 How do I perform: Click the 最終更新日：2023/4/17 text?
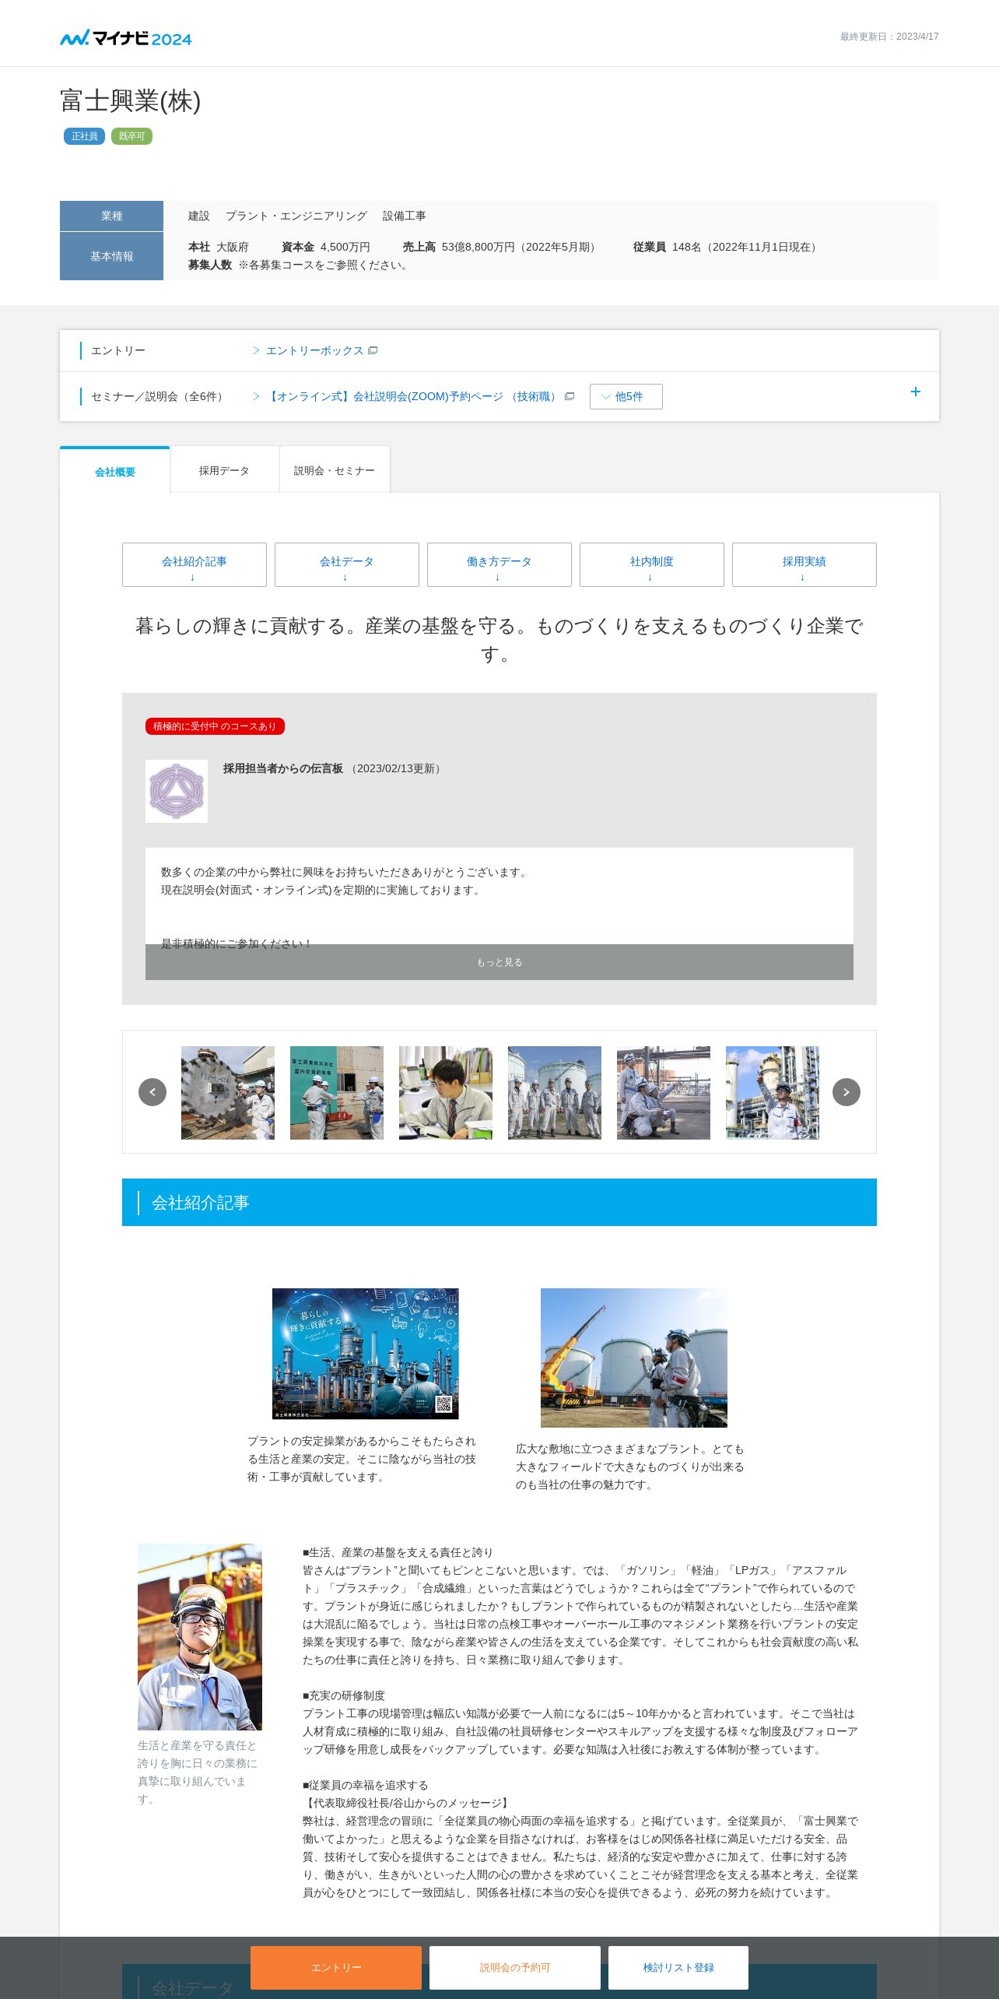coord(889,37)
